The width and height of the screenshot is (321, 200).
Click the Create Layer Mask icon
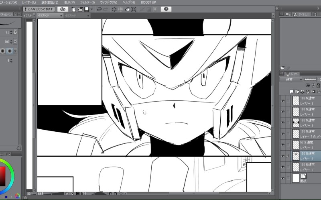[313, 92]
